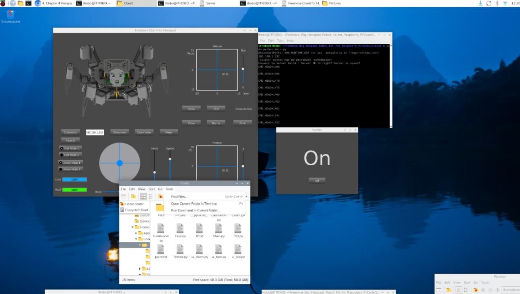Launch the terminal from the taskbar

pyautogui.click(x=28, y=3)
